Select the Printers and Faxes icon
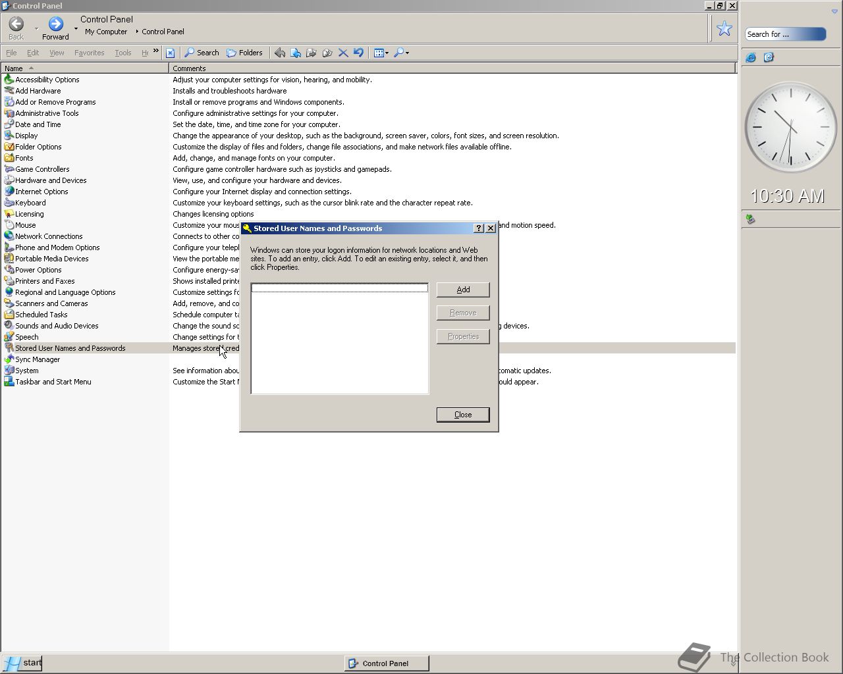Viewport: 843px width, 674px height. pyautogui.click(x=9, y=281)
